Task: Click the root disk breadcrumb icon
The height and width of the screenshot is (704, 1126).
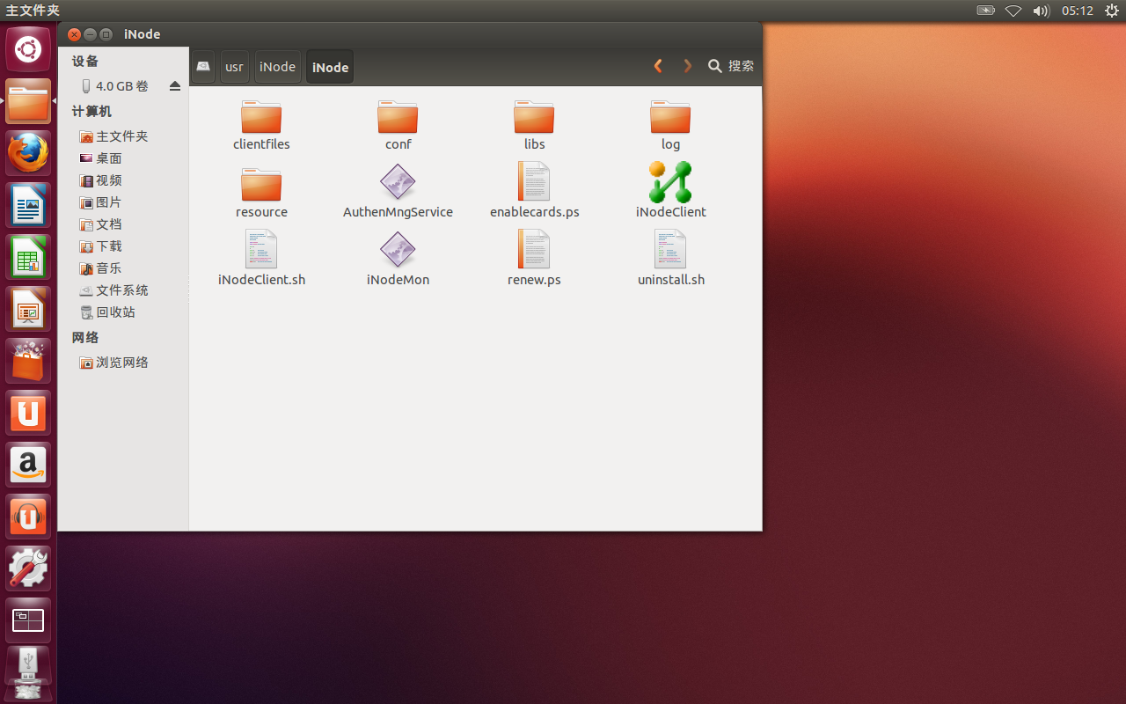Action: (x=203, y=67)
